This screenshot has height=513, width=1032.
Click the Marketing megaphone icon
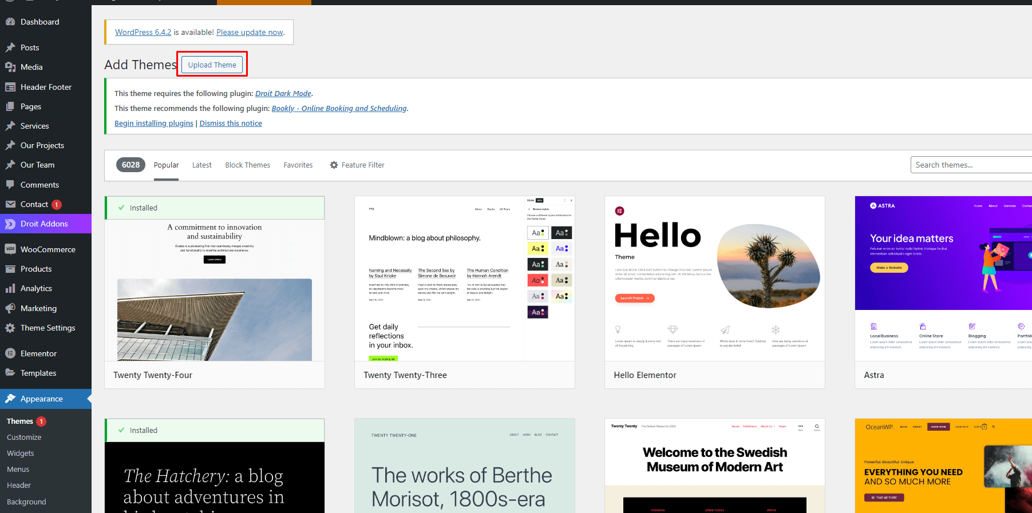[10, 308]
